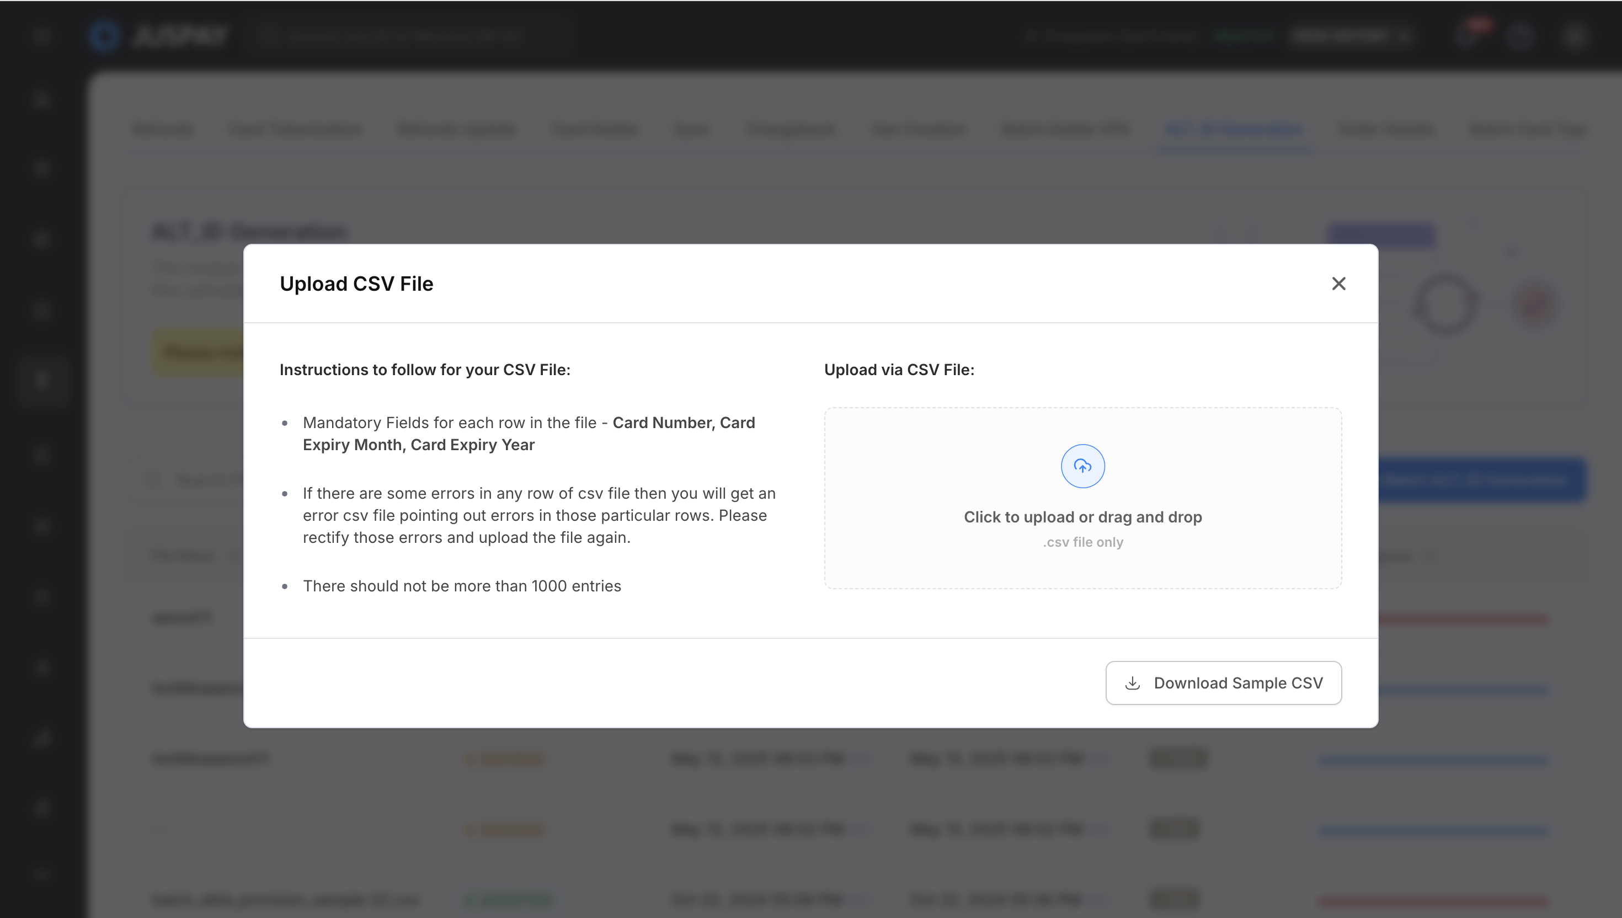Open the hamburger menu in top-left corner
Screen dimensions: 1622x918
tap(41, 36)
